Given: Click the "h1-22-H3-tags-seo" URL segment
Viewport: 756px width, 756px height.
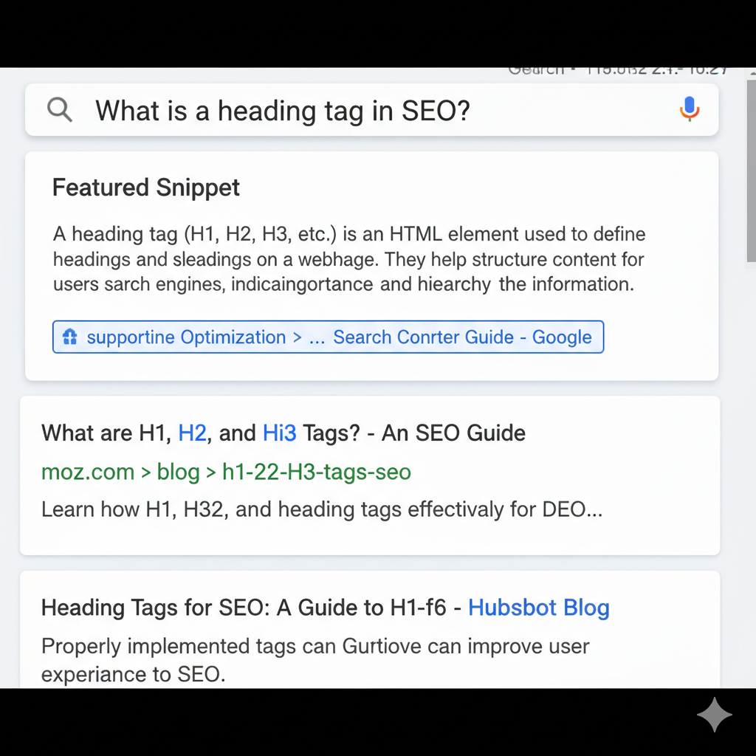Looking at the screenshot, I should point(316,472).
